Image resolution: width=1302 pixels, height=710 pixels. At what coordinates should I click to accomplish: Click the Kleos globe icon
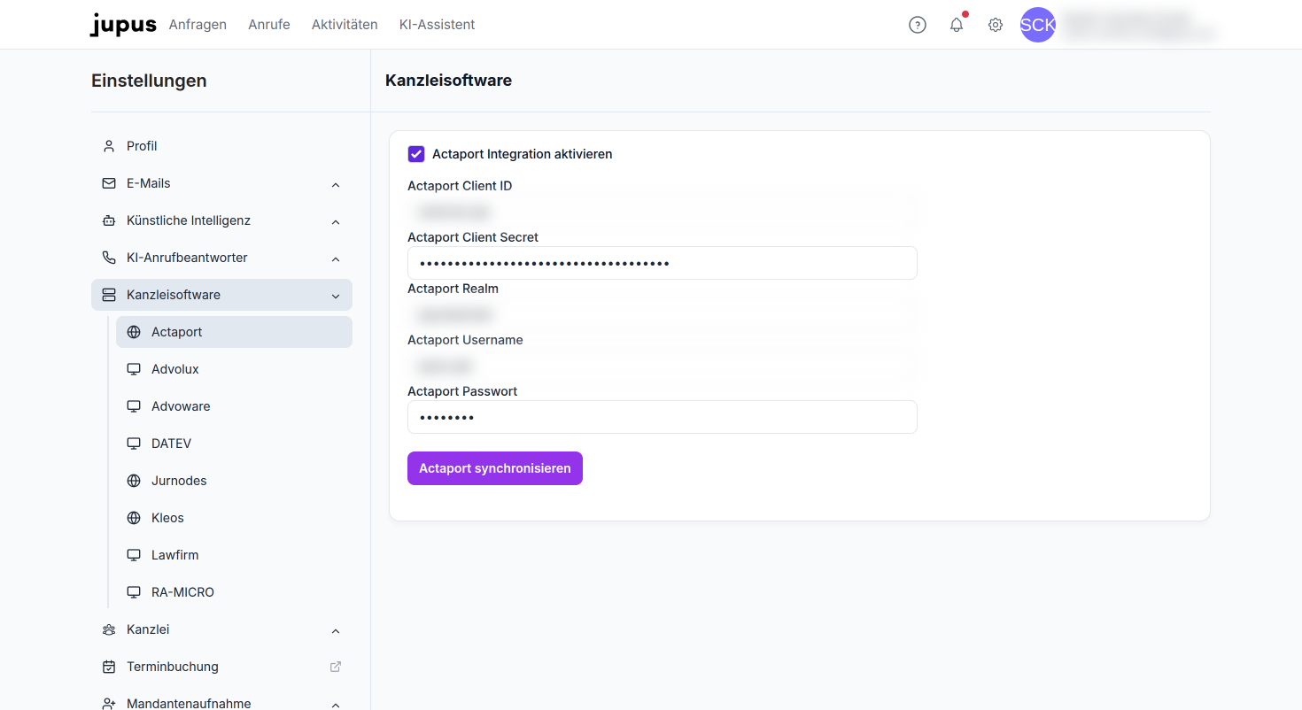[134, 518]
